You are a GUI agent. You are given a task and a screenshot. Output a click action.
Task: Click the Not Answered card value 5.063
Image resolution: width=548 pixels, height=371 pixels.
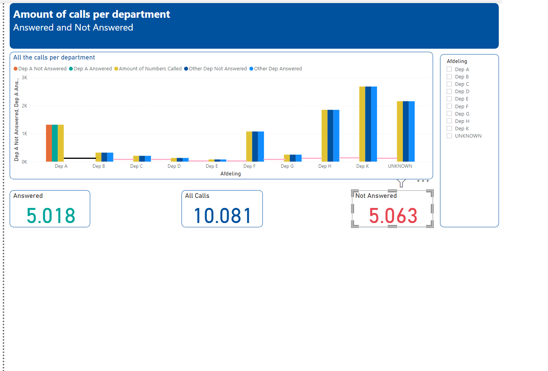click(393, 216)
